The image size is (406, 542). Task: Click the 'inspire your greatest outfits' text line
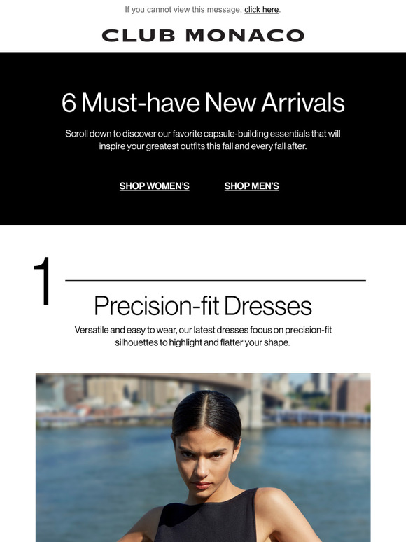click(203, 146)
